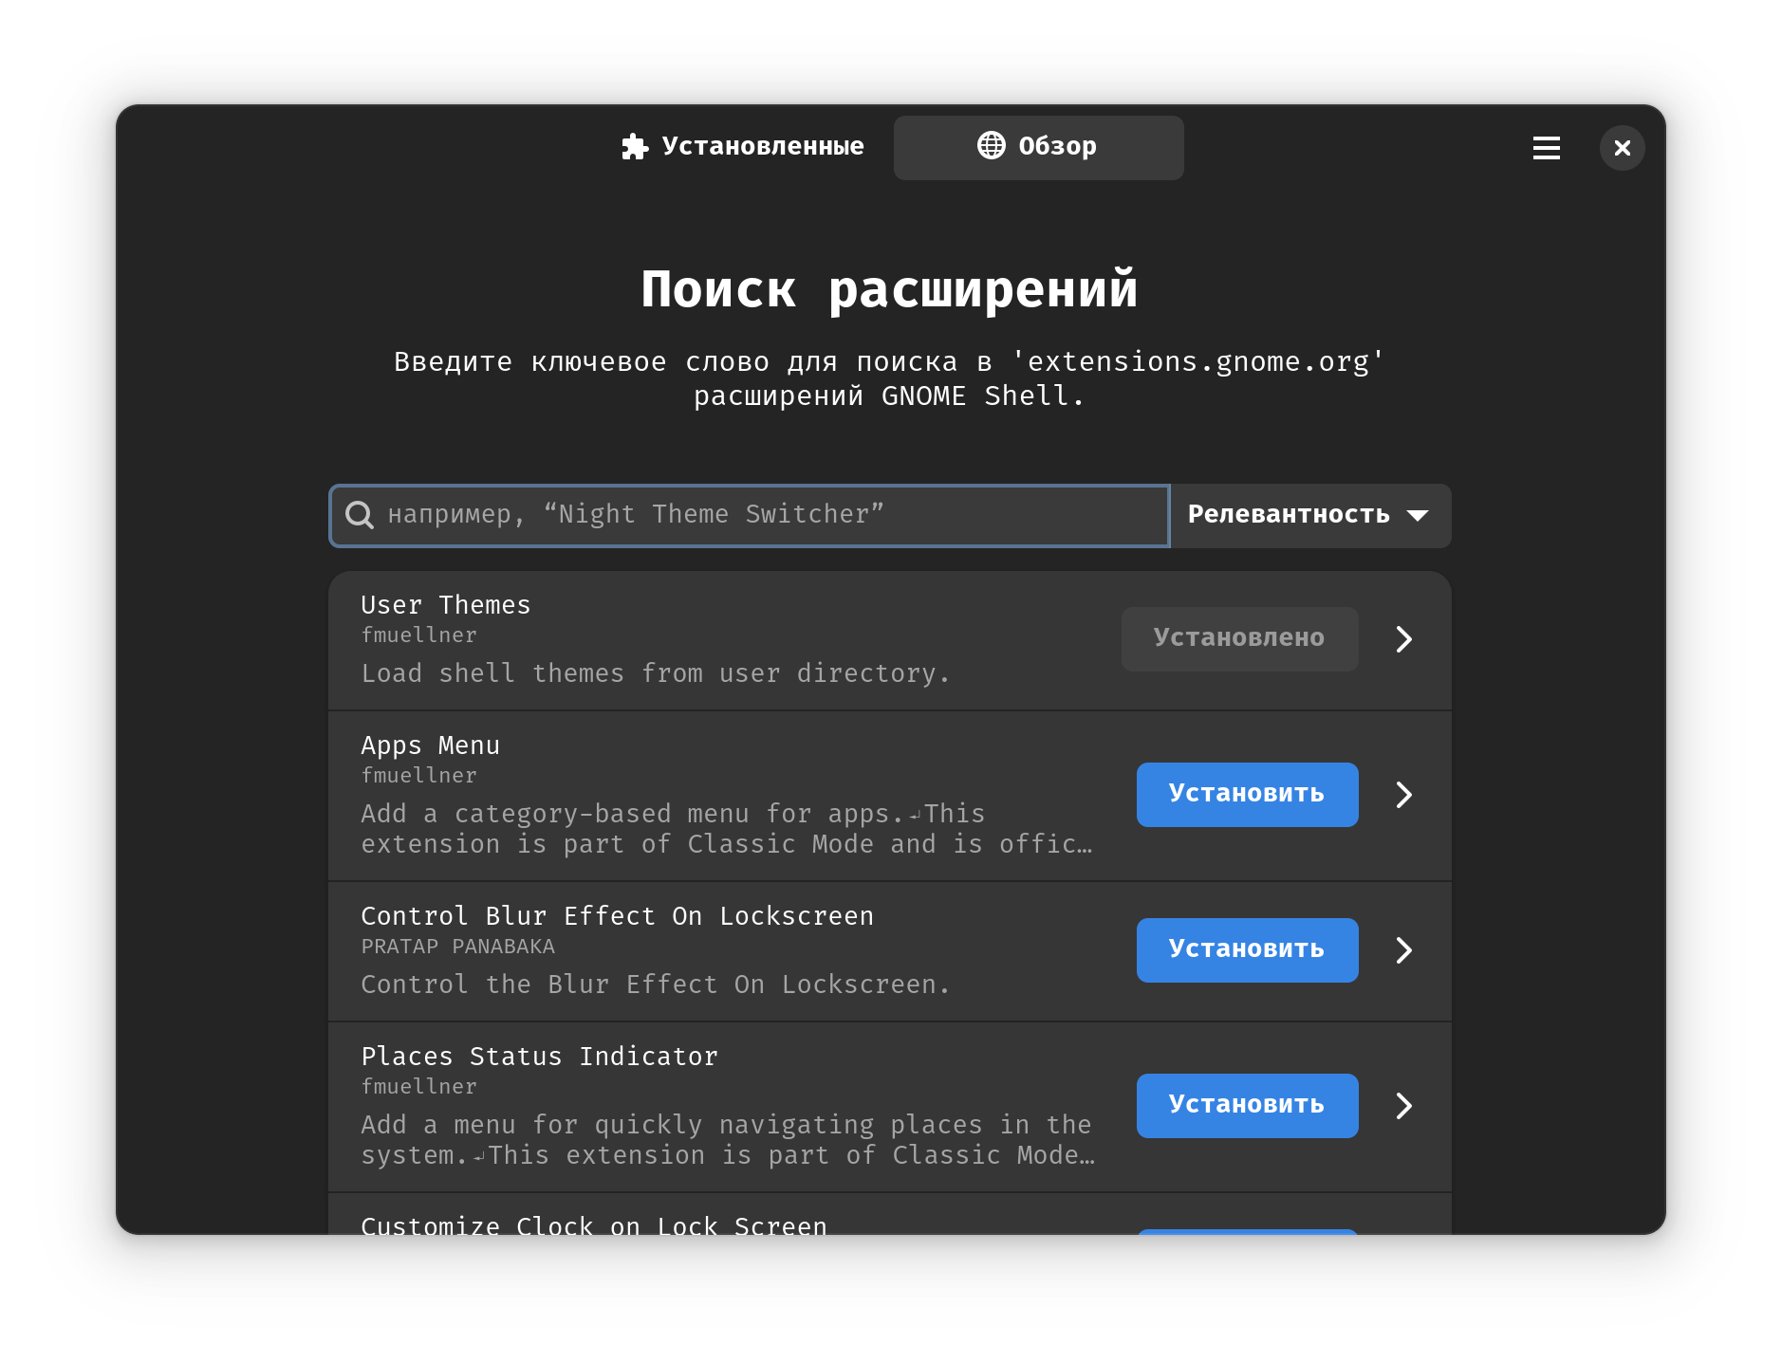Open the hamburger main menu
The height and width of the screenshot is (1362, 1782).
pos(1546,148)
